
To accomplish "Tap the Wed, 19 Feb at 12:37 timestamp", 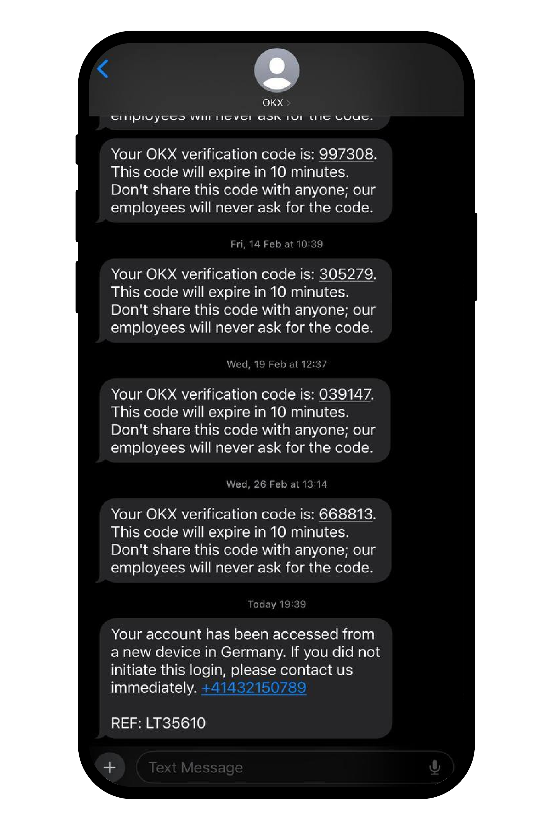I will (277, 364).
